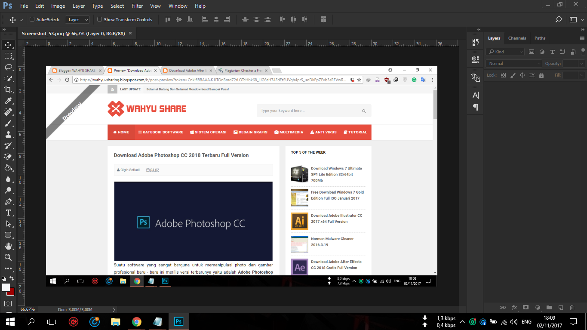Toggle Quick Mask mode
The height and width of the screenshot is (330, 587).
[8, 303]
